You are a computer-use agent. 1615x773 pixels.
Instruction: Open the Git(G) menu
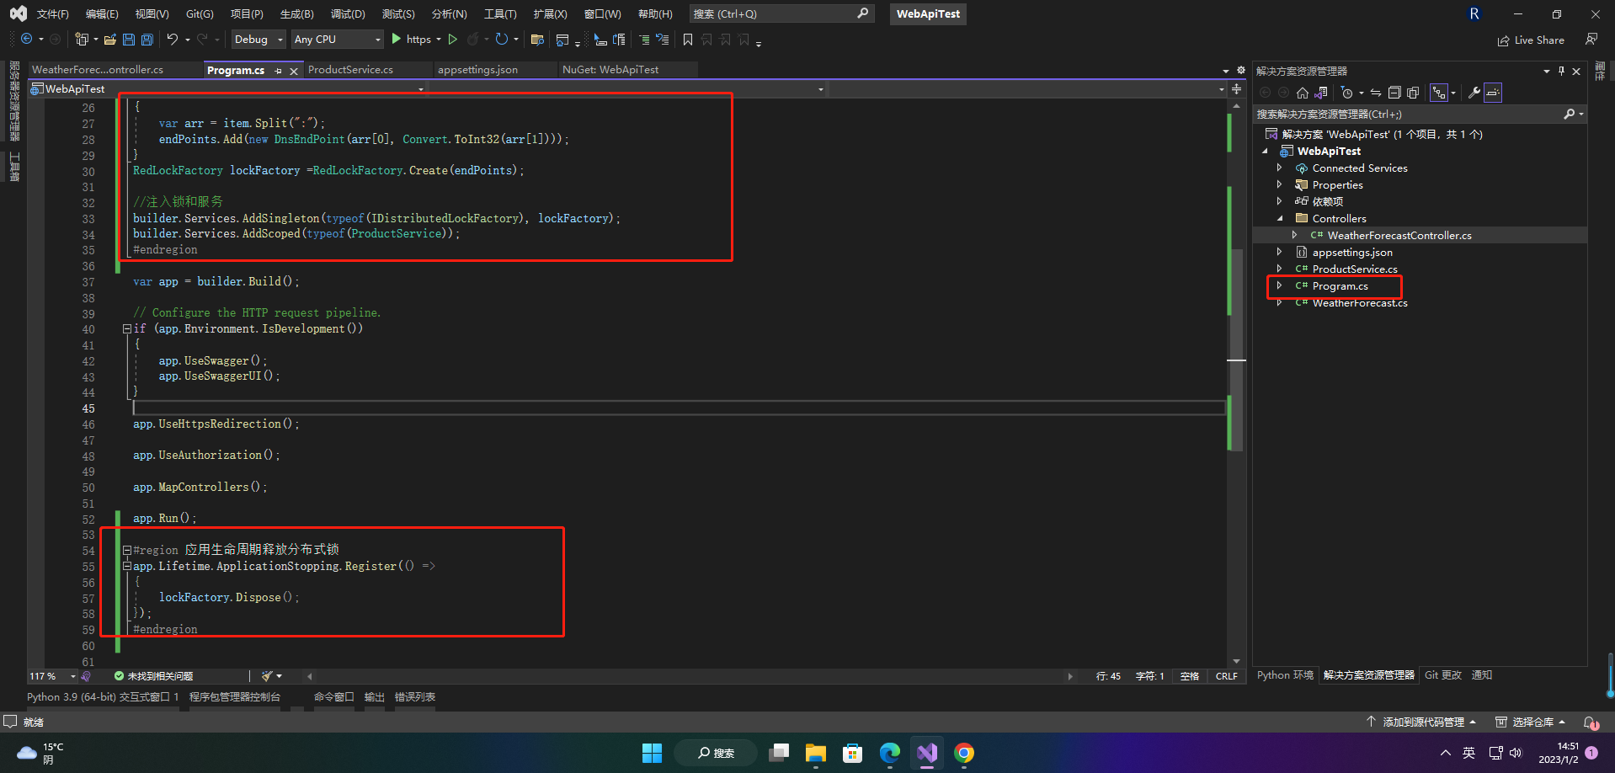coord(200,14)
